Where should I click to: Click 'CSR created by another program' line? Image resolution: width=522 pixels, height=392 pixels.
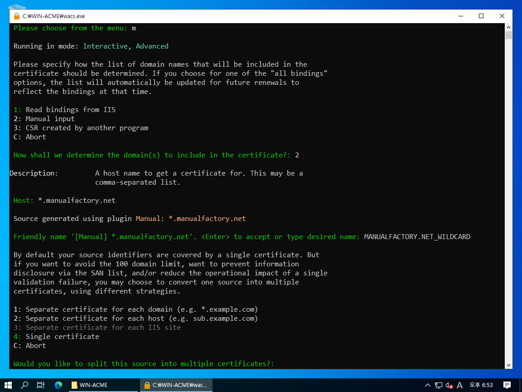tap(81, 127)
